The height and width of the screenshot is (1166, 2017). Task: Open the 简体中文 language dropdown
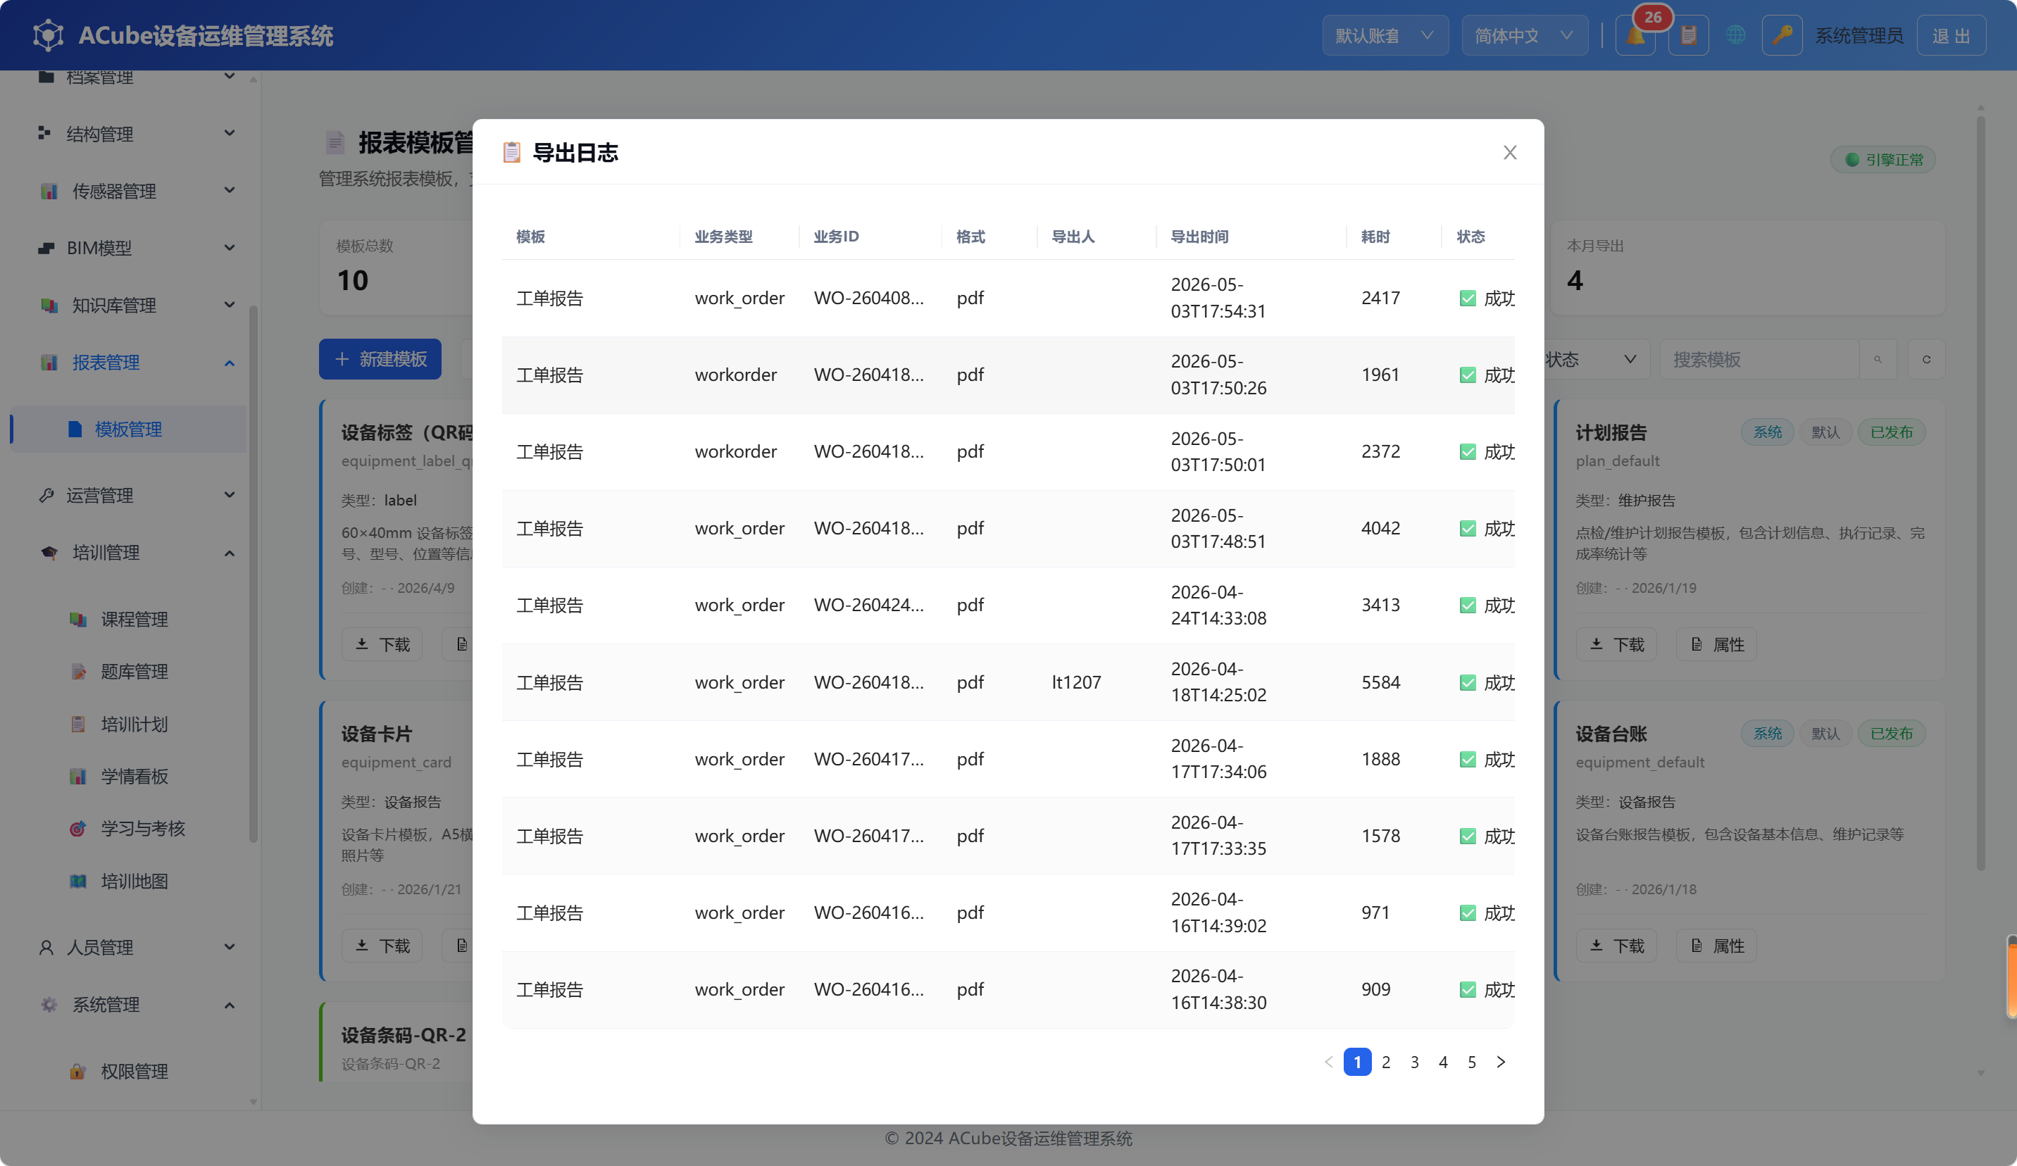(x=1524, y=35)
